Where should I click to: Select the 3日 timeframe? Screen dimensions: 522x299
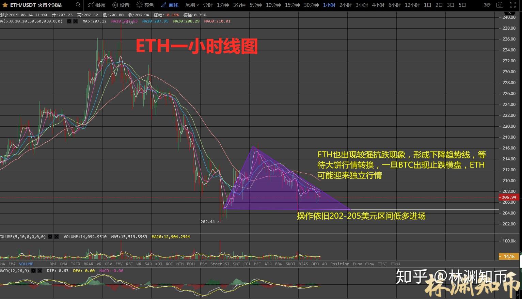tap(451, 5)
